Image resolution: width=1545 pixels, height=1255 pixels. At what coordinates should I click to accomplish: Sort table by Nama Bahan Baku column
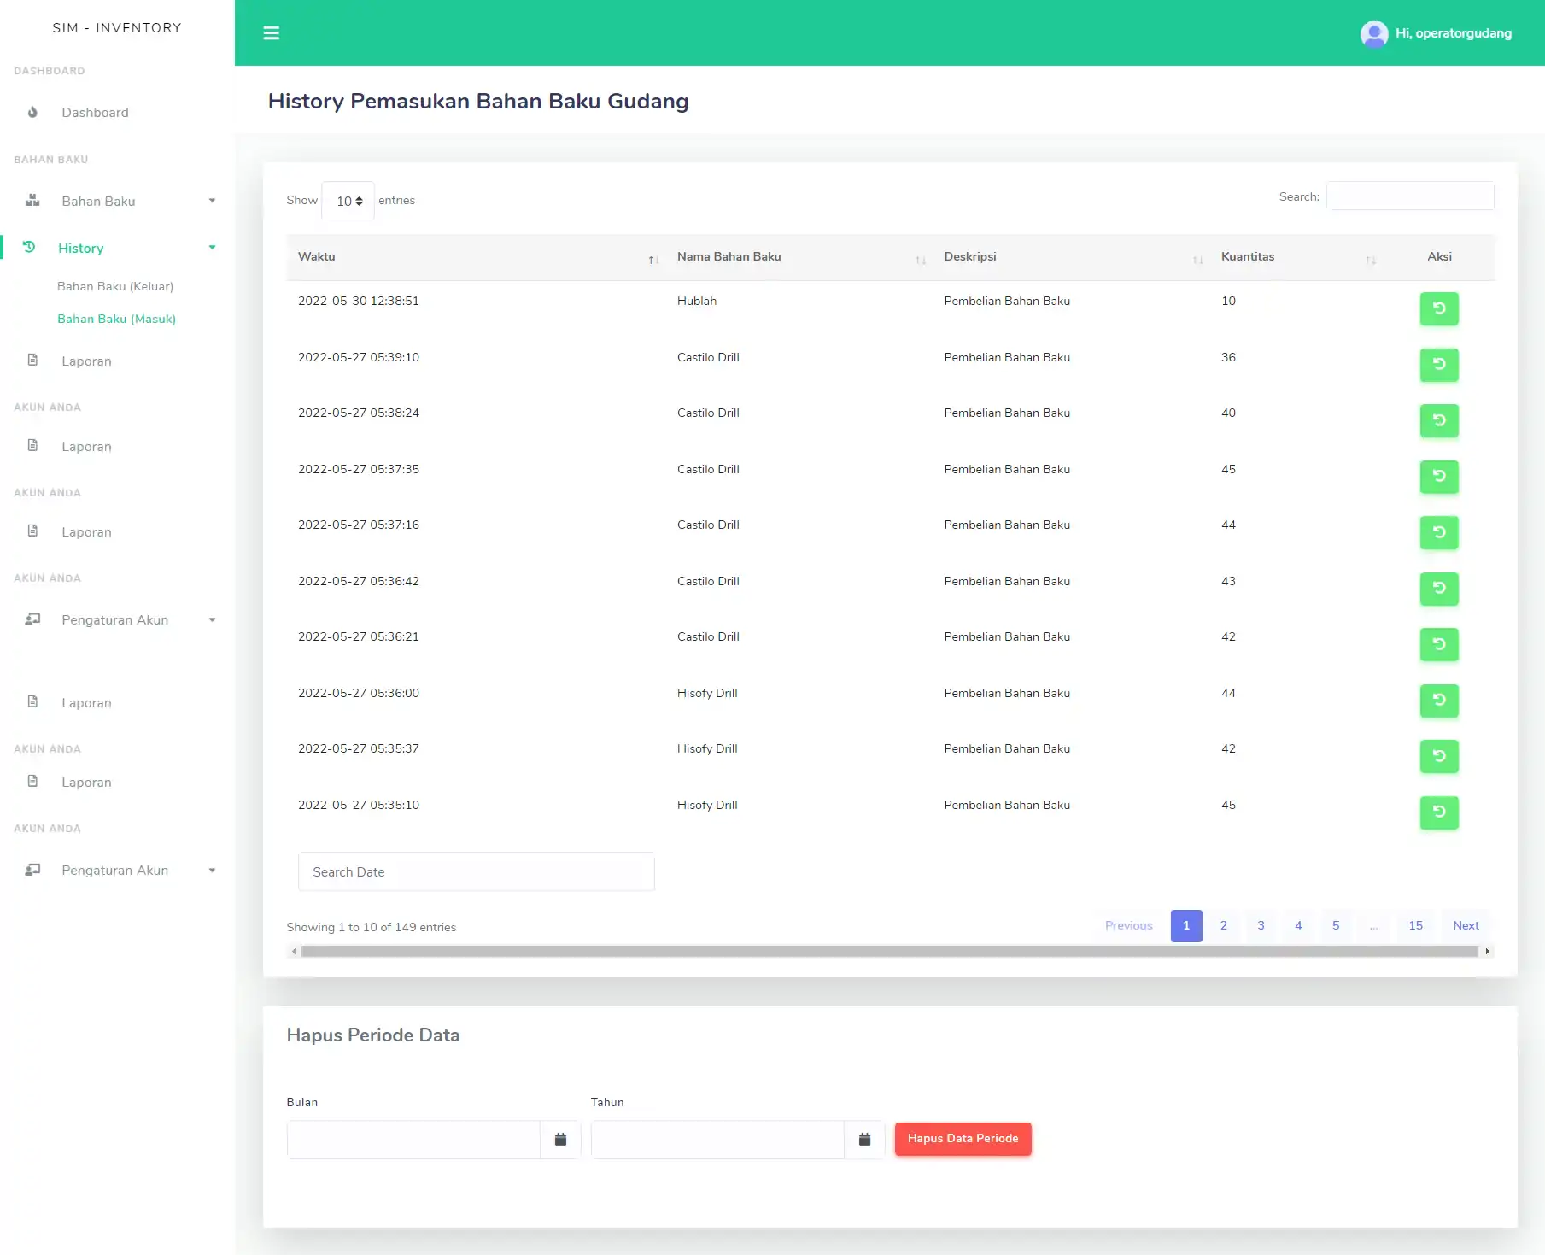coord(799,257)
